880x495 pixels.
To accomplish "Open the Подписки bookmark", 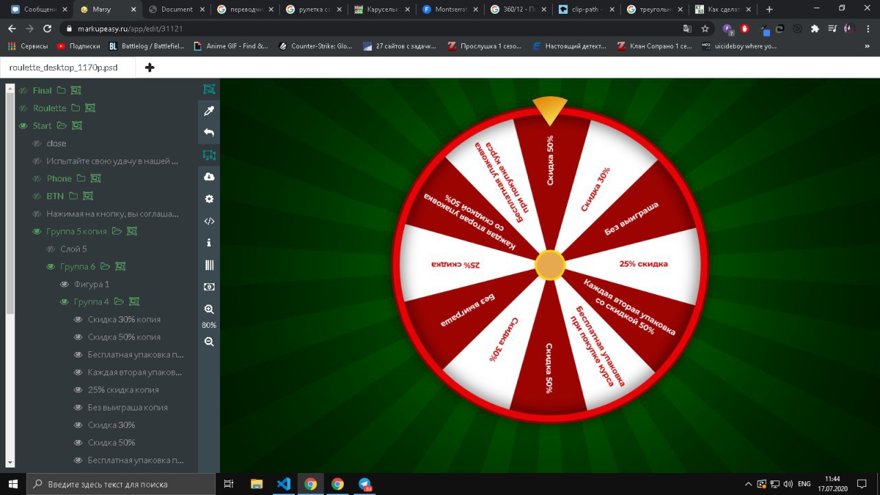I will click(78, 46).
